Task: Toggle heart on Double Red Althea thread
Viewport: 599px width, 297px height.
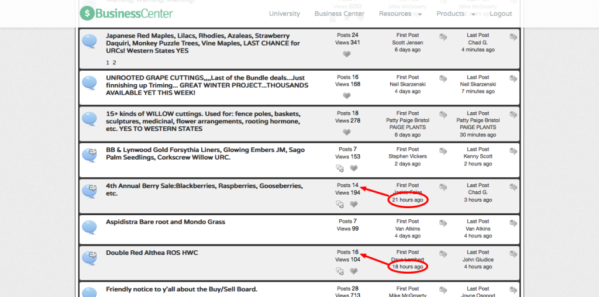Action: [x=353, y=271]
